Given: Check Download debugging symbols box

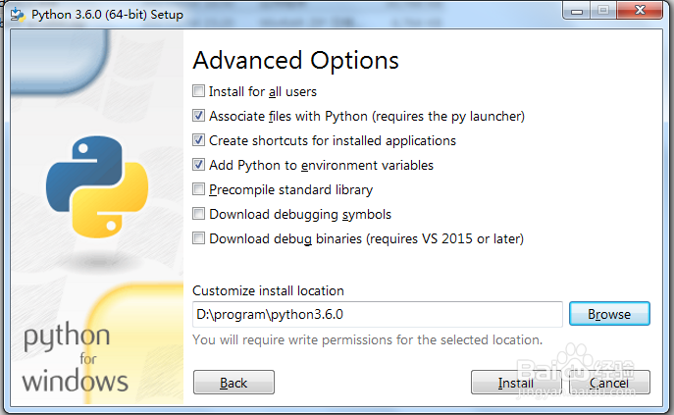Looking at the screenshot, I should [198, 214].
